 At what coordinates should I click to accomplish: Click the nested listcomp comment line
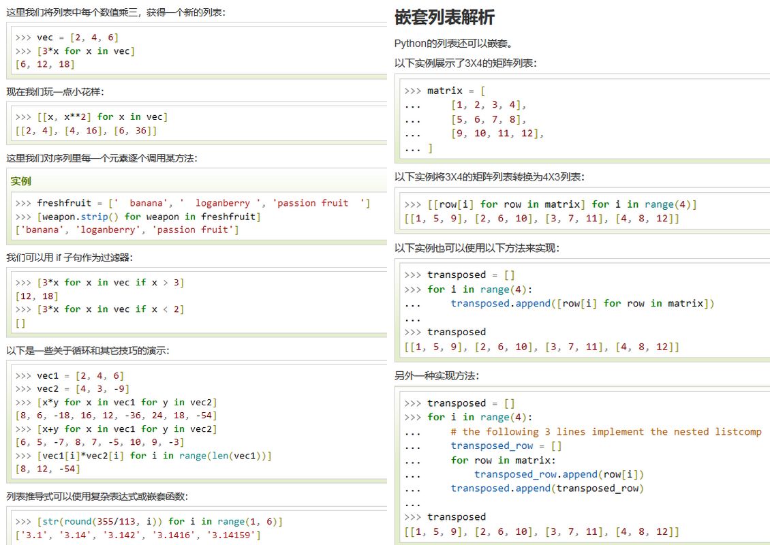click(x=605, y=432)
